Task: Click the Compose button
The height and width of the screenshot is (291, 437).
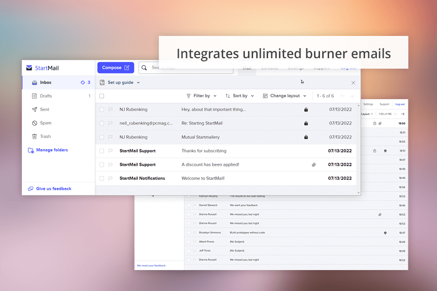Action: [116, 68]
